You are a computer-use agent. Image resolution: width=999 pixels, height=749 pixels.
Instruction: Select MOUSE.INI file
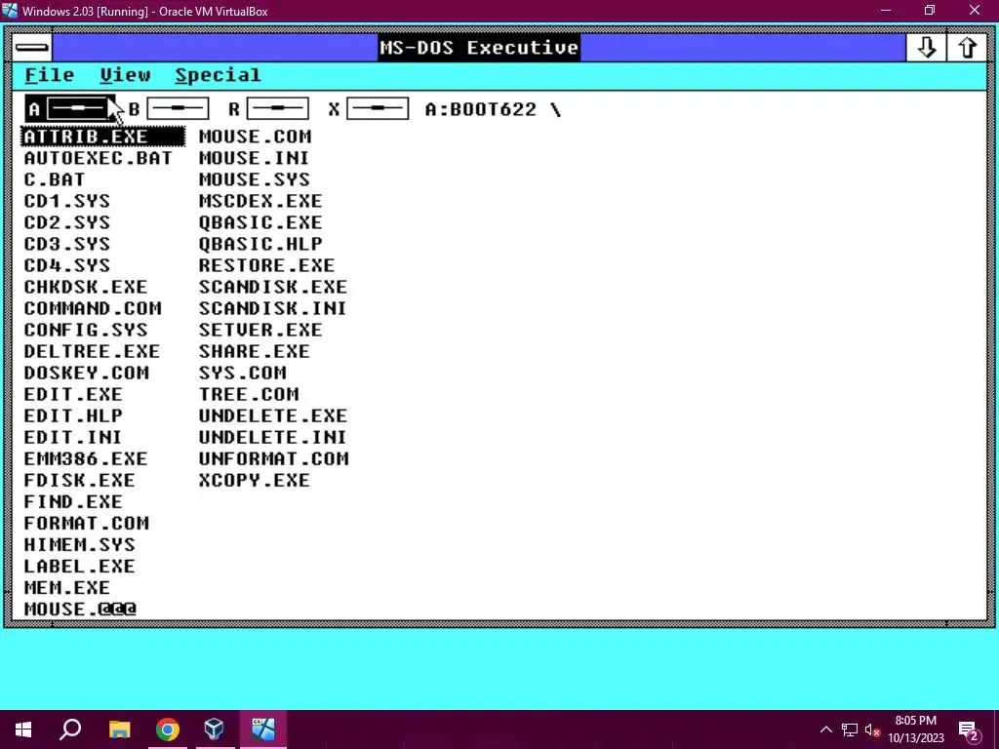tap(254, 158)
